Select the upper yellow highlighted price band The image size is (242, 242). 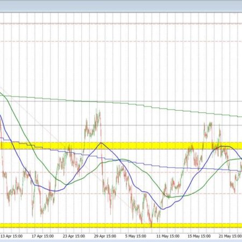[x=121, y=146]
